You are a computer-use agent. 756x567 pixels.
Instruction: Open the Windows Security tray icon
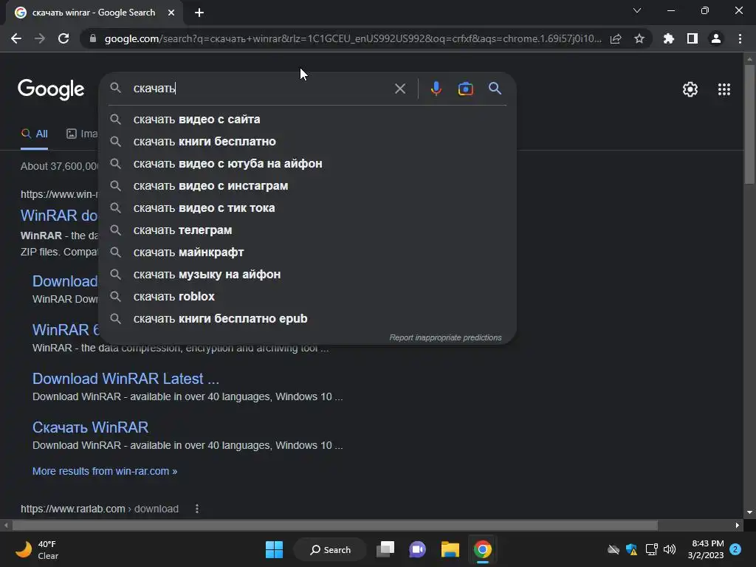tap(632, 549)
